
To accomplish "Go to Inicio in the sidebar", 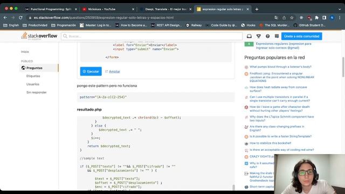I will [x=25, y=52].
